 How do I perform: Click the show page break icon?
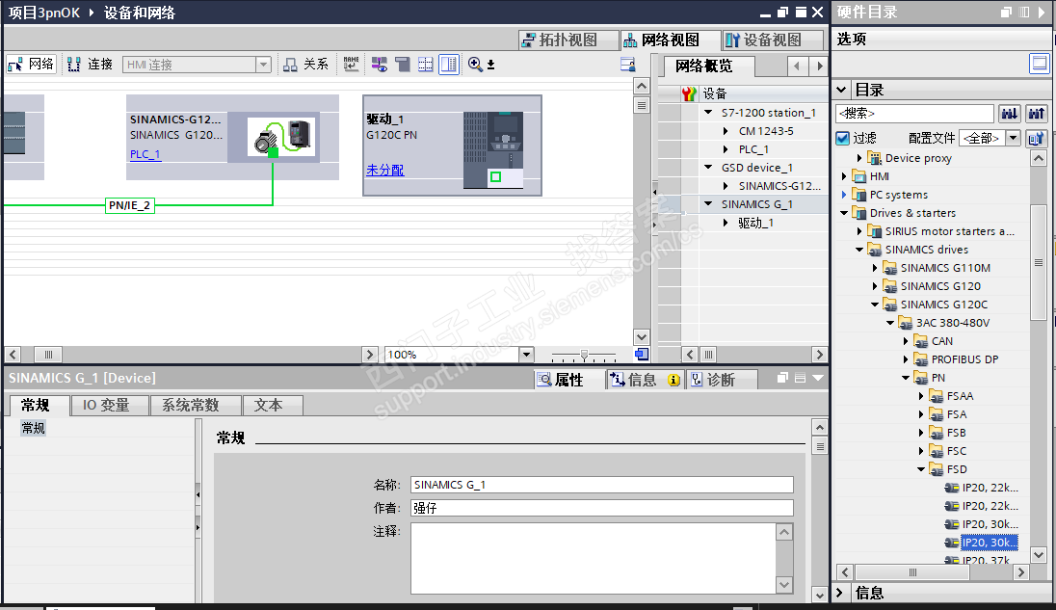tap(403, 64)
